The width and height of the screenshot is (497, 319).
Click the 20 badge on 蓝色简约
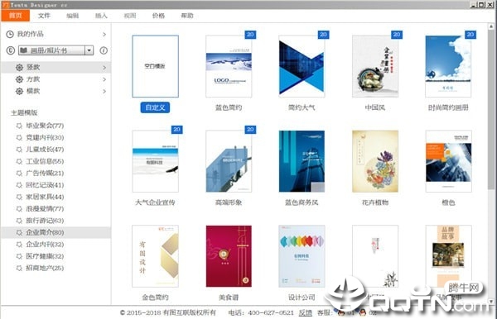coord(250,35)
